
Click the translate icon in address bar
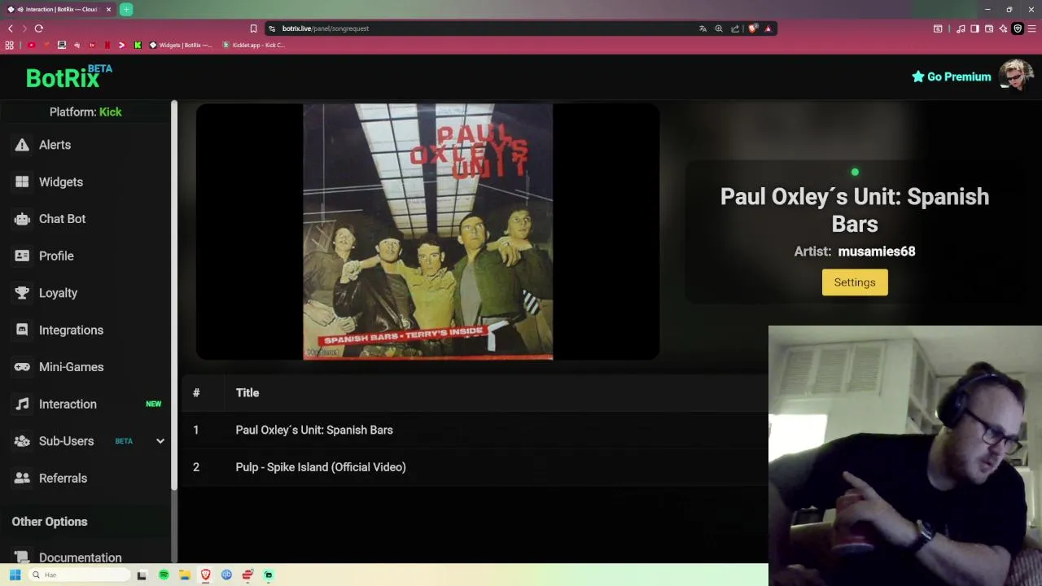pyautogui.click(x=703, y=28)
